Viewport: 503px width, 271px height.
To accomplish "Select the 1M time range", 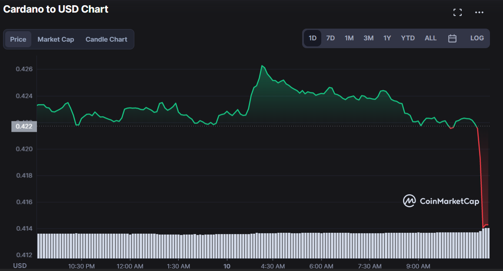I will point(349,38).
